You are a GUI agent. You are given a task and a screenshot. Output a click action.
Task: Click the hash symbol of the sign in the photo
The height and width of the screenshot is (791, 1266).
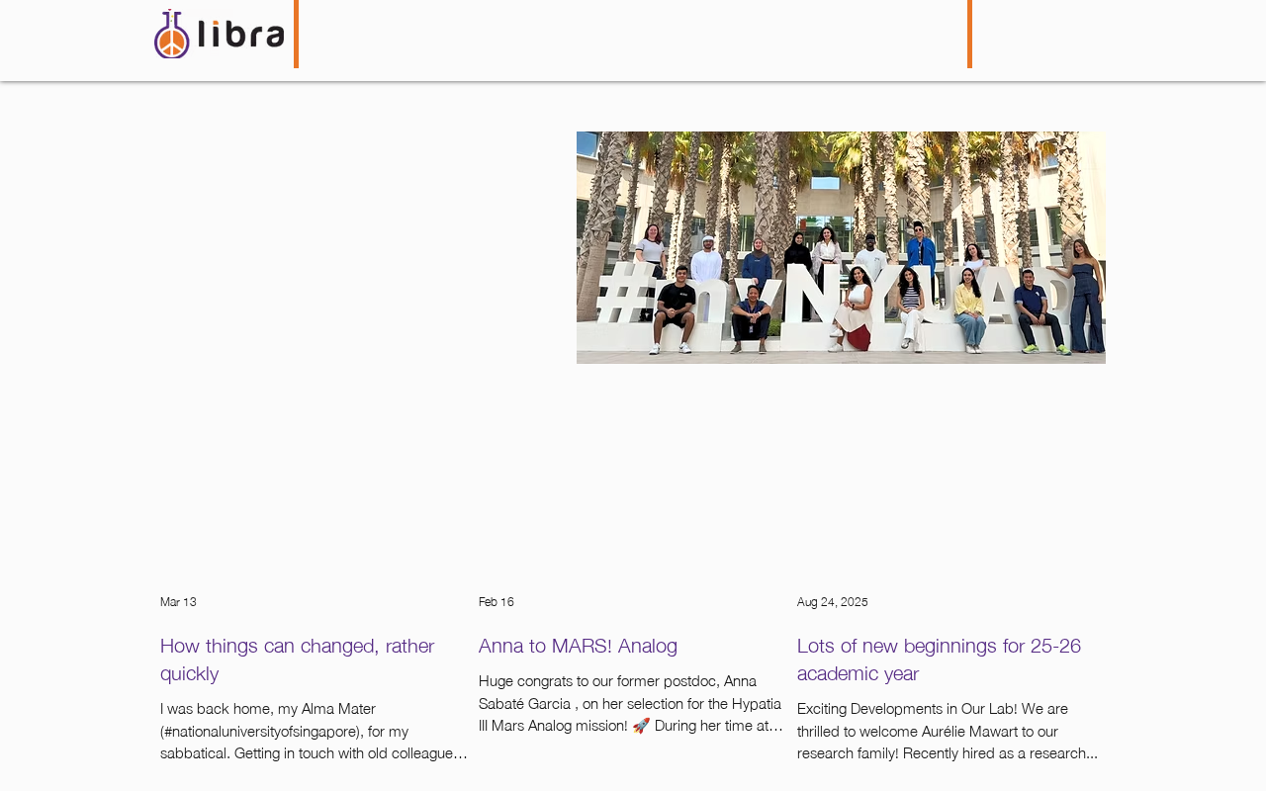click(x=625, y=293)
